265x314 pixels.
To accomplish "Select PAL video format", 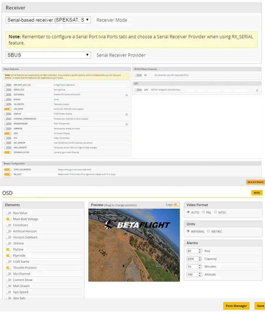I will point(203,212).
